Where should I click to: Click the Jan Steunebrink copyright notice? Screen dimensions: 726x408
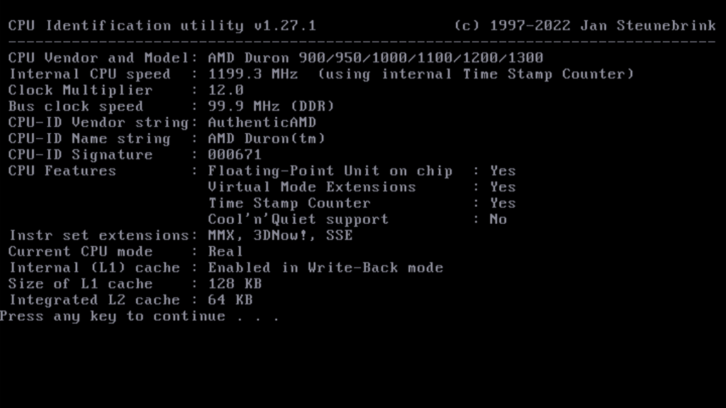[584, 26]
